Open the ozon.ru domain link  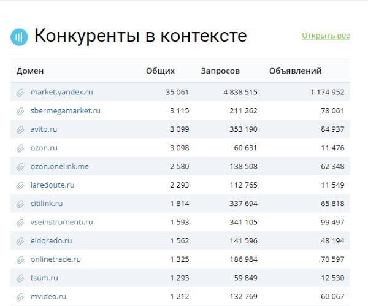point(44,148)
